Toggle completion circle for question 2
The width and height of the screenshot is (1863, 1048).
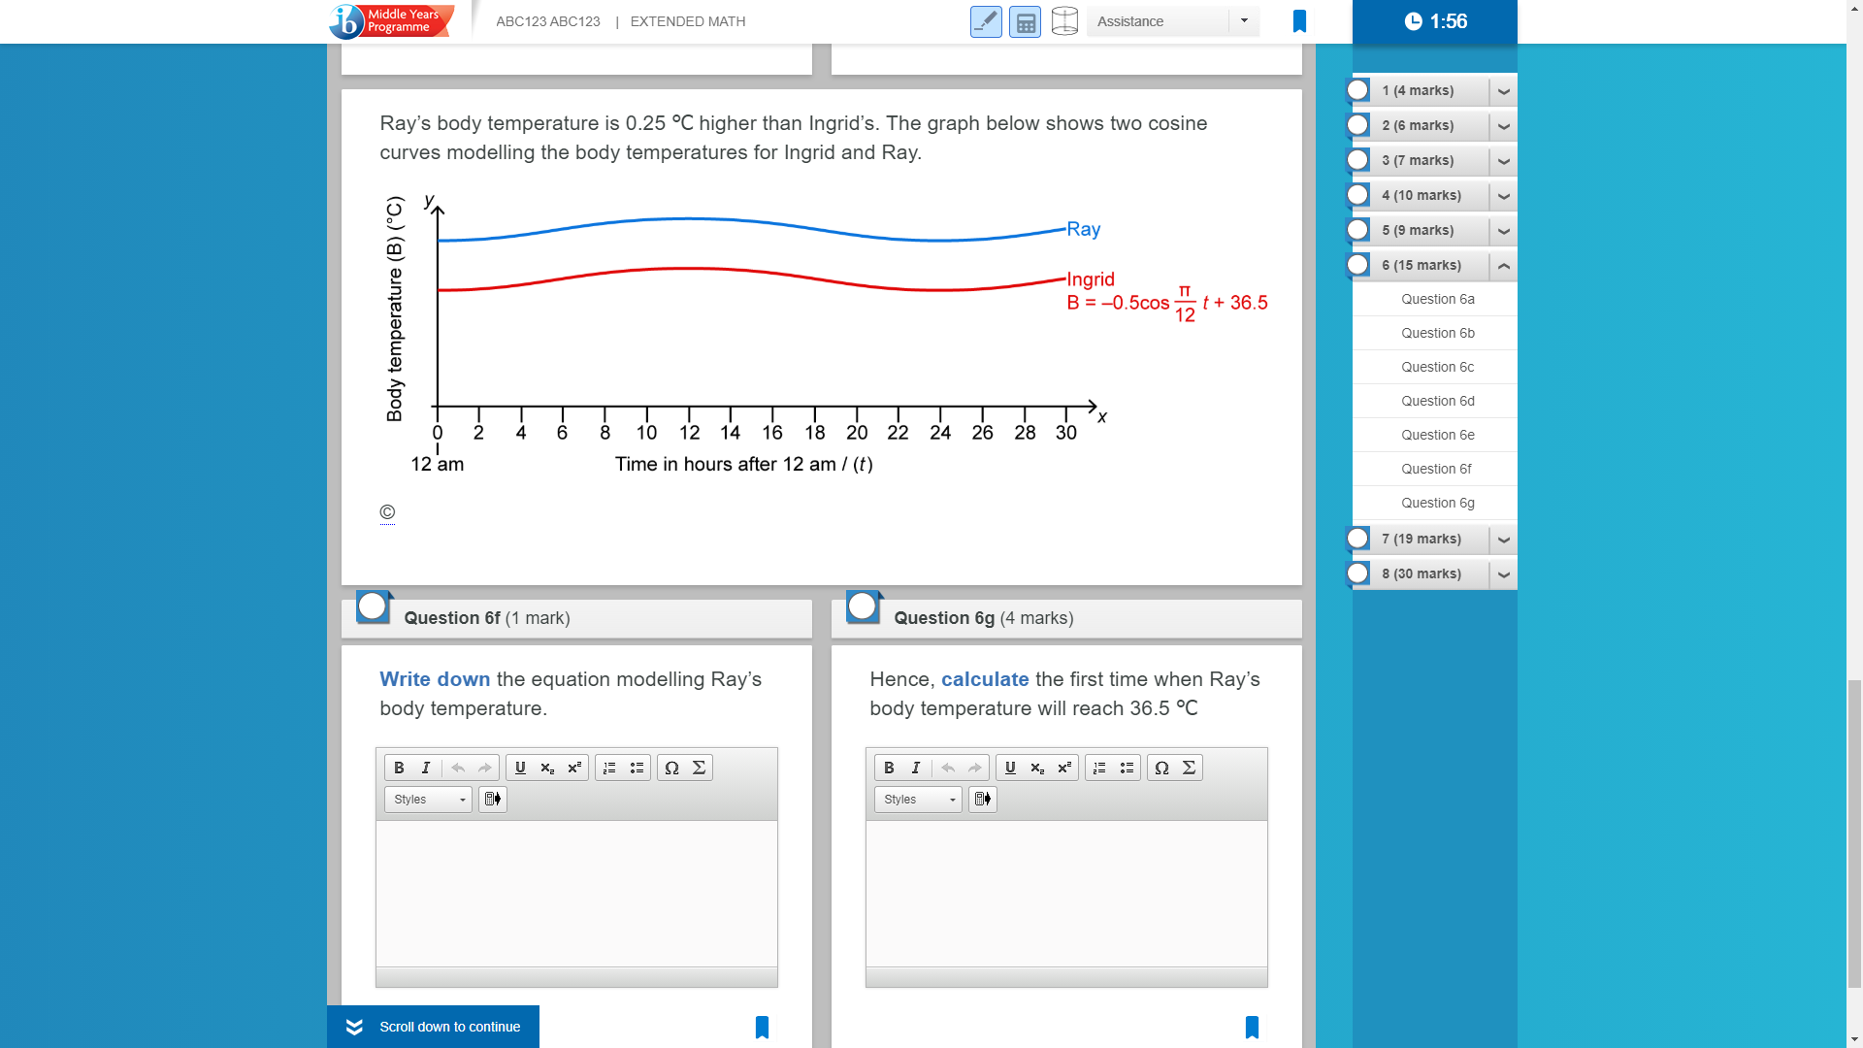point(1358,125)
